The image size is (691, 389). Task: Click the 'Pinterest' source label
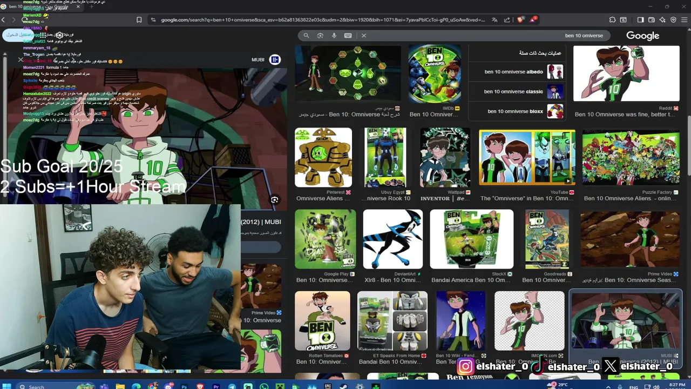tap(335, 192)
